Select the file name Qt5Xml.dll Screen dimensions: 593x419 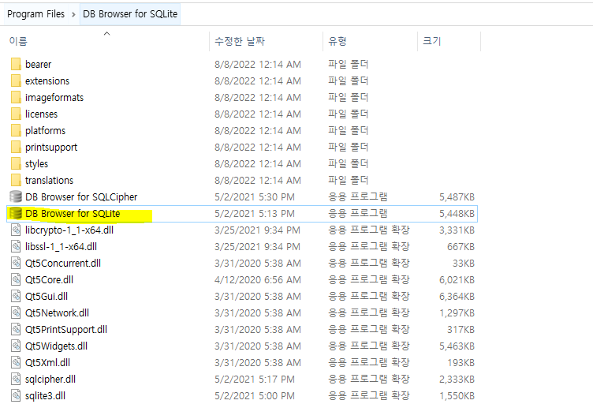tap(47, 363)
